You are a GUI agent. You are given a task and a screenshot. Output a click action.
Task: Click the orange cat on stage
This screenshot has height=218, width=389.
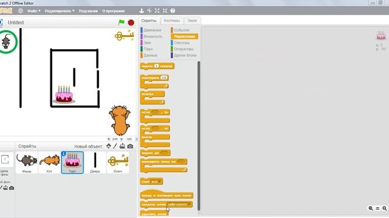tap(120, 120)
